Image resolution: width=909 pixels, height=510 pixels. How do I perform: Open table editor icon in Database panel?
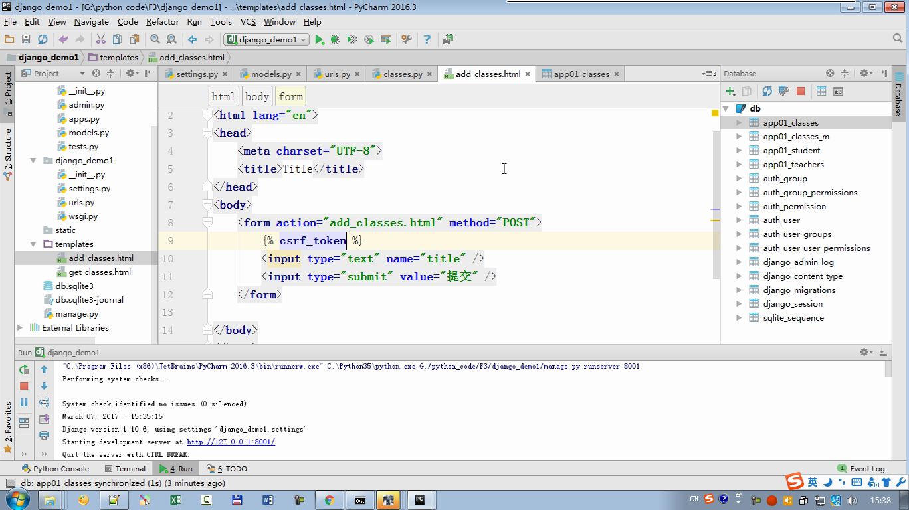click(821, 91)
